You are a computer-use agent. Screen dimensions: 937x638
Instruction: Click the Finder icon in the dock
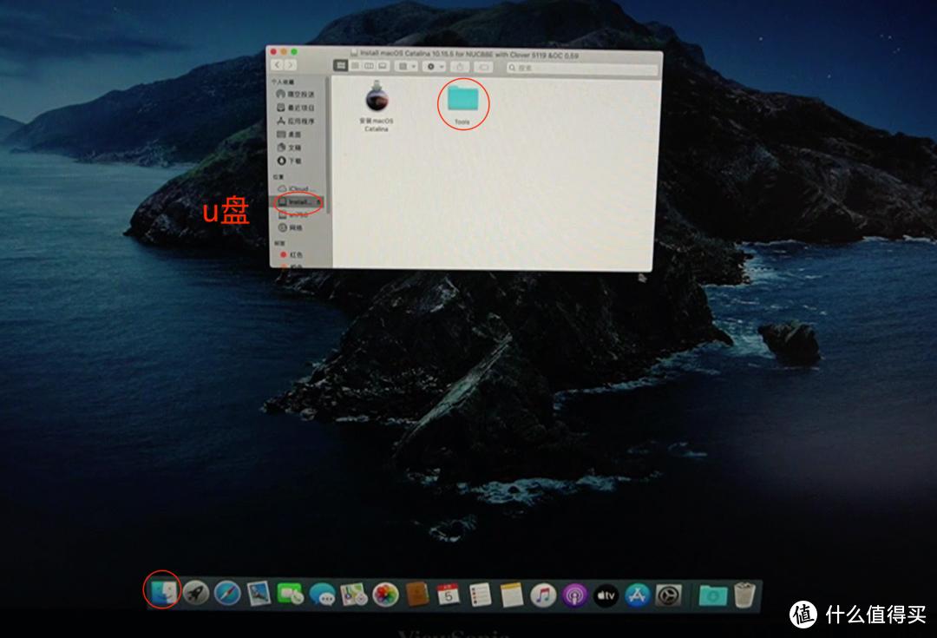(x=162, y=593)
